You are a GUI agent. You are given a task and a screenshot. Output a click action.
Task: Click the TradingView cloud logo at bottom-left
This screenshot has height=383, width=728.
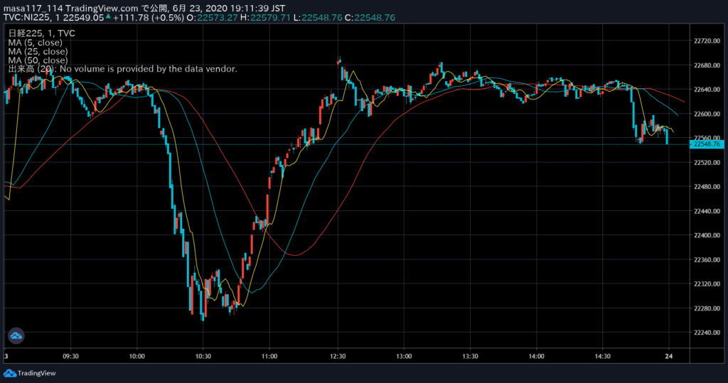point(10,373)
